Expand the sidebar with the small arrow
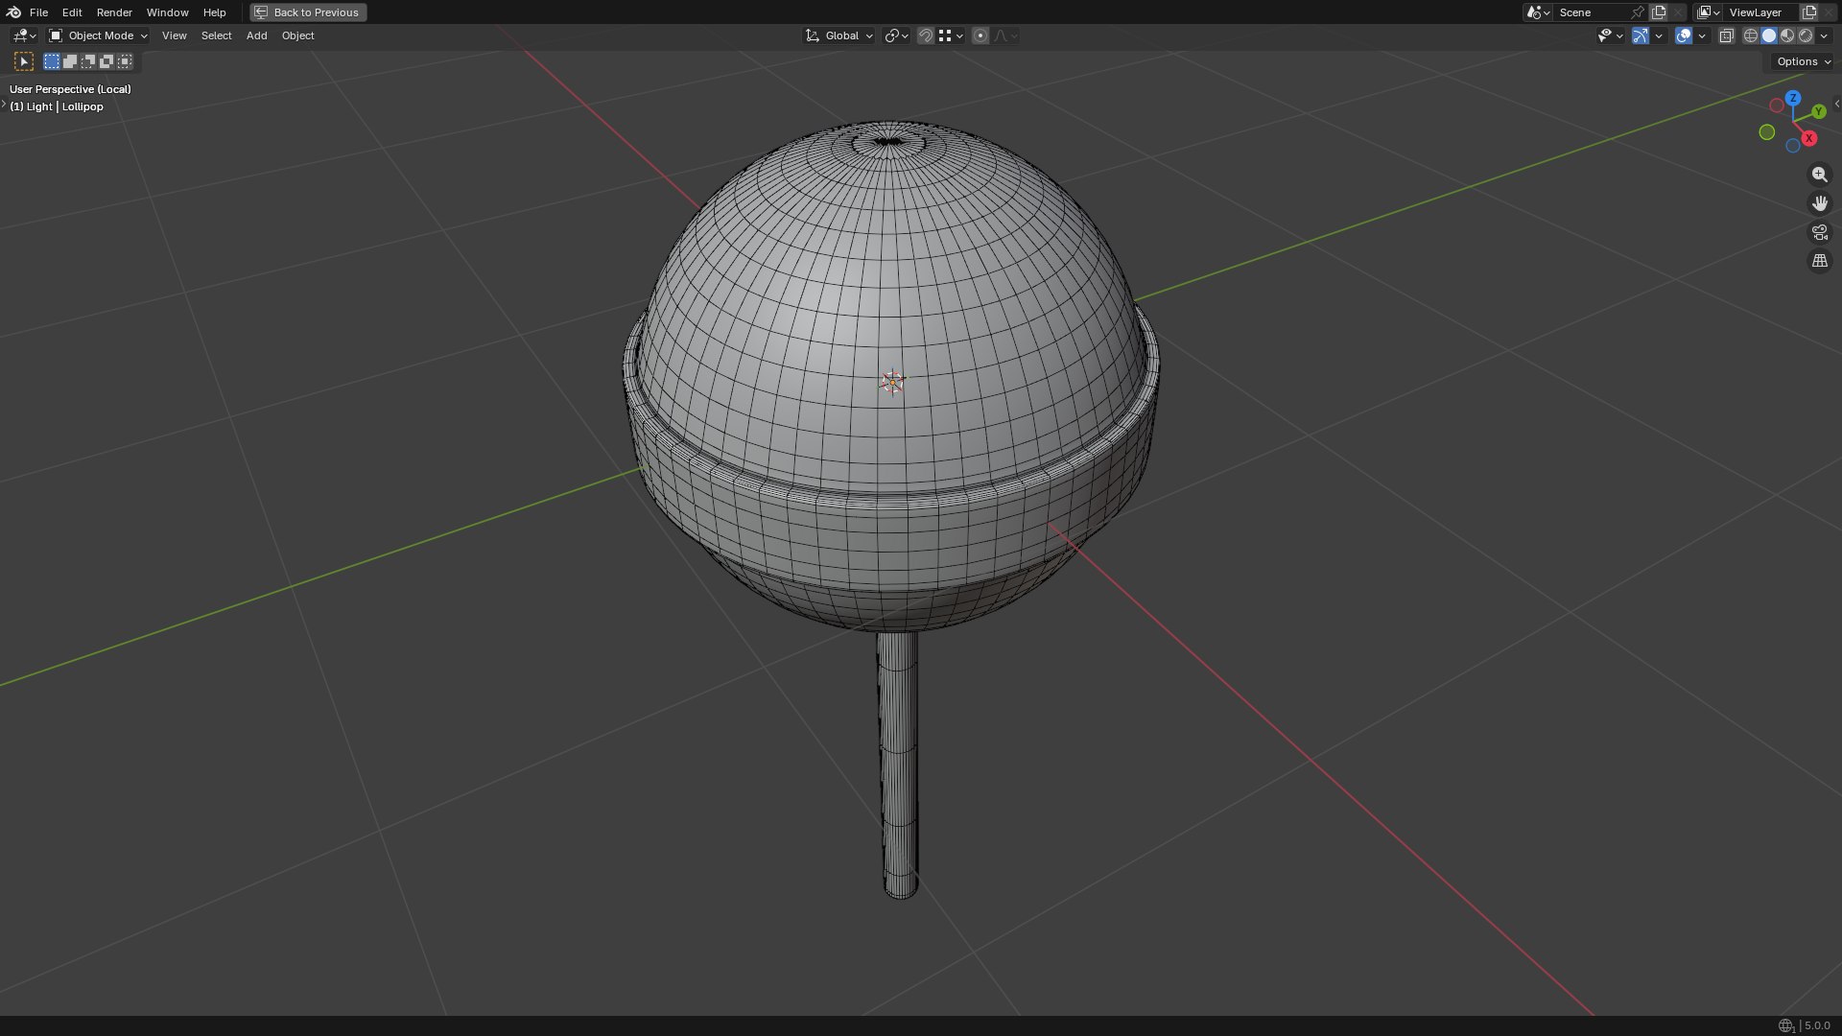1842x1036 pixels. 1836,104
